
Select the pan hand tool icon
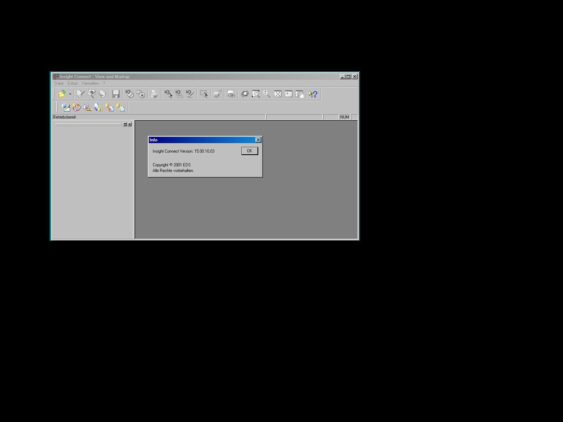(299, 94)
